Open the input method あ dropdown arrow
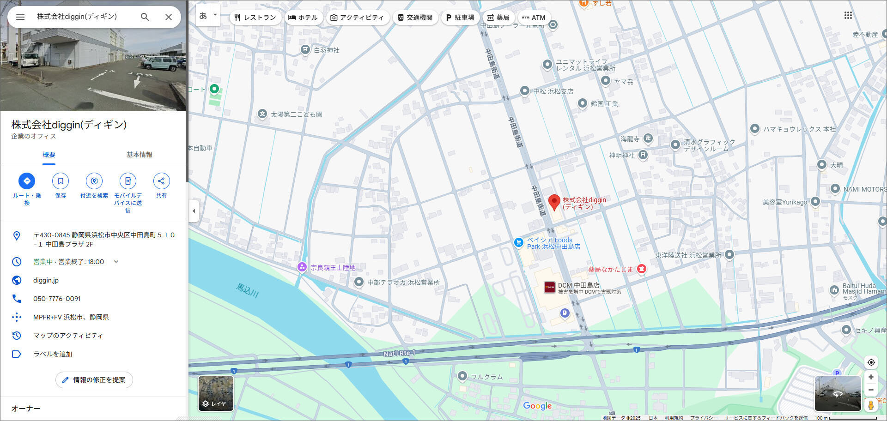 coord(215,15)
